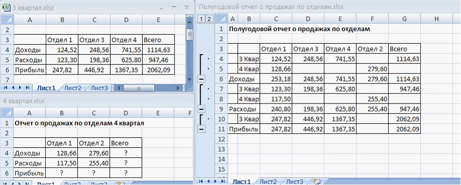Image resolution: width=461 pixels, height=185 pixels.
Task: Select column G header in Полугодовой отчет
Action: (404, 19)
